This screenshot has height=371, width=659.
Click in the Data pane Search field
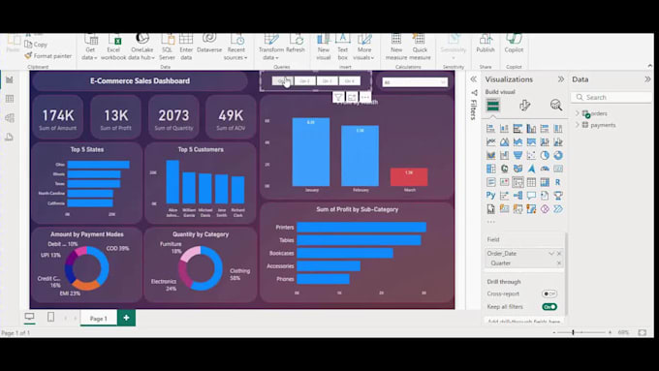612,97
